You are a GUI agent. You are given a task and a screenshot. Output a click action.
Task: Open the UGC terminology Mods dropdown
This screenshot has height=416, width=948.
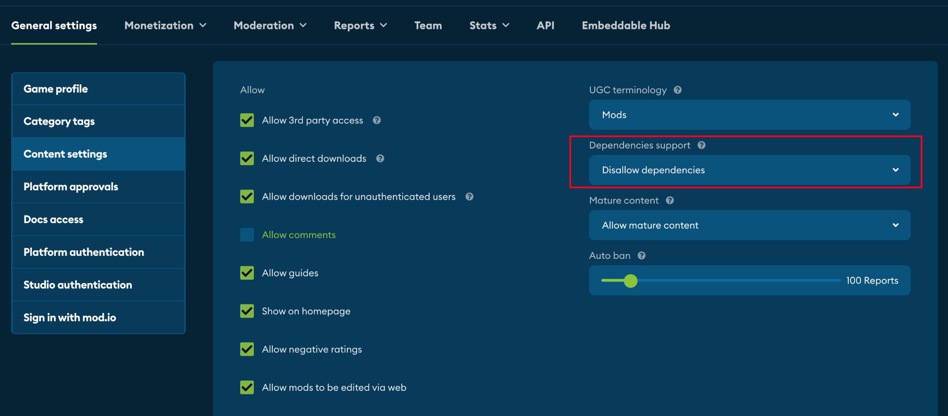(750, 115)
